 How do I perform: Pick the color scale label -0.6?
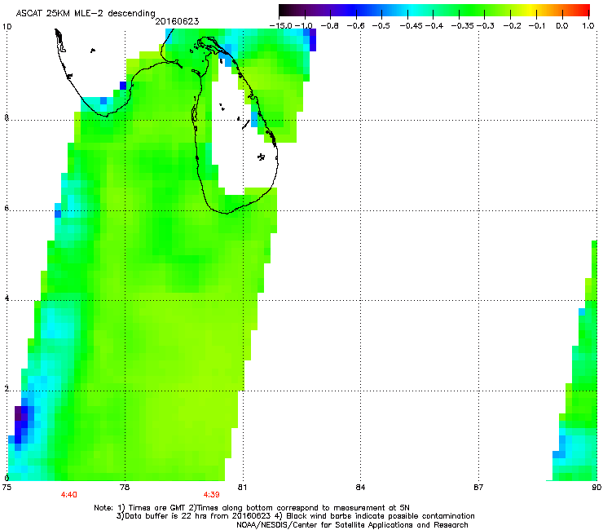(356, 26)
